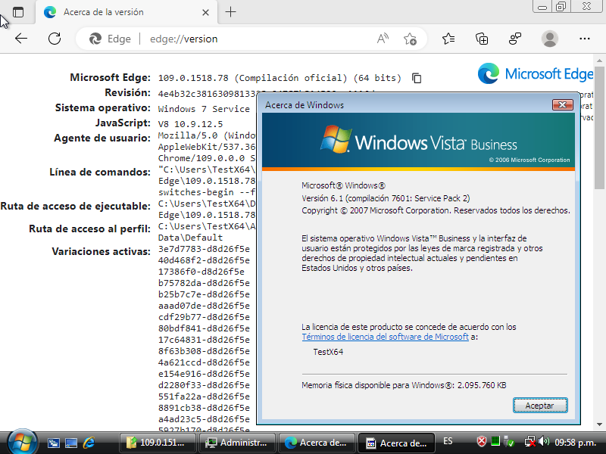This screenshot has width=606, height=454.
Task: Click the variation "aaad07de-d8d26f5e"
Action: (x=204, y=306)
